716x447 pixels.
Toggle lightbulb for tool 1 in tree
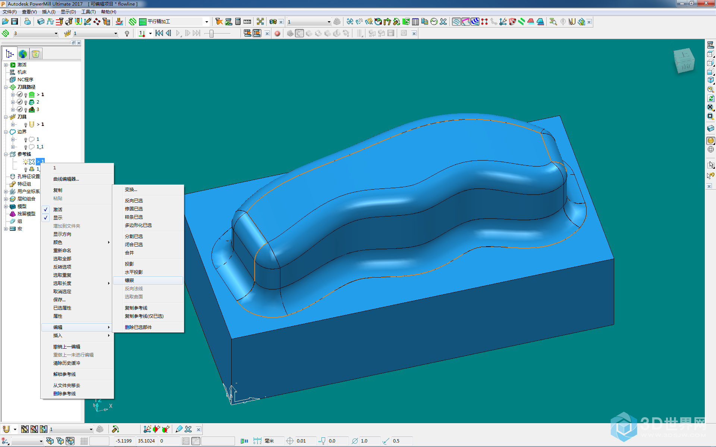[x=26, y=125]
